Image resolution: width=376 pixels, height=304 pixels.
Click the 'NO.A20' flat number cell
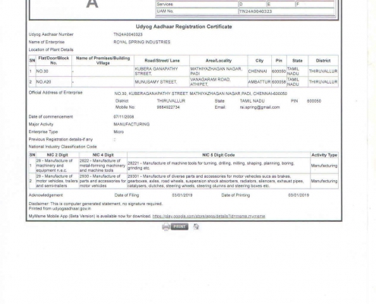54,82
